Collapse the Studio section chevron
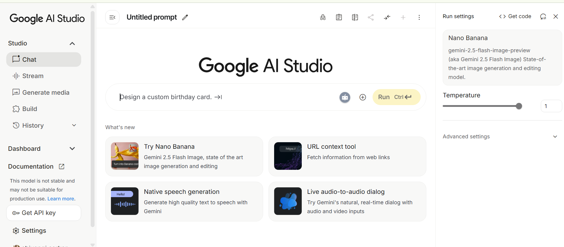 click(72, 44)
